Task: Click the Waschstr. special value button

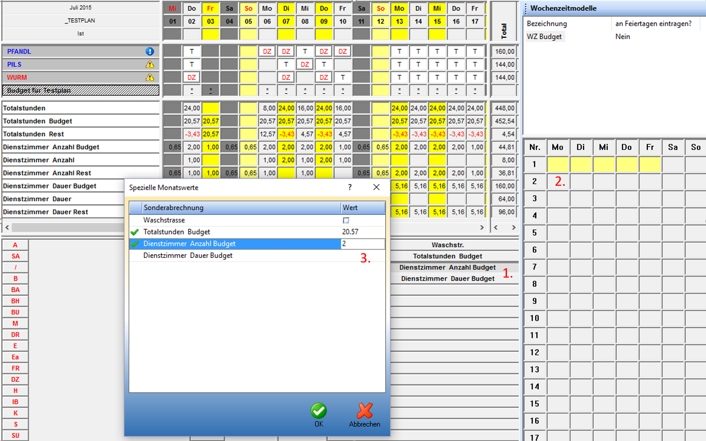Action: coord(447,245)
